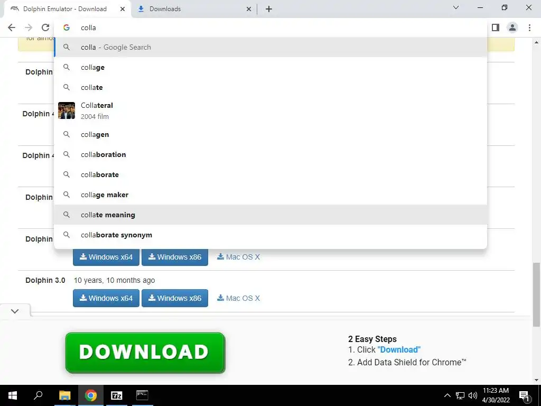This screenshot has height=406, width=541.
Task: Download Dolphin 3.0 for Windows x64
Action: [106, 298]
